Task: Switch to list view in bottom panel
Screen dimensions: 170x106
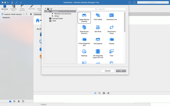Action: (95, 93)
